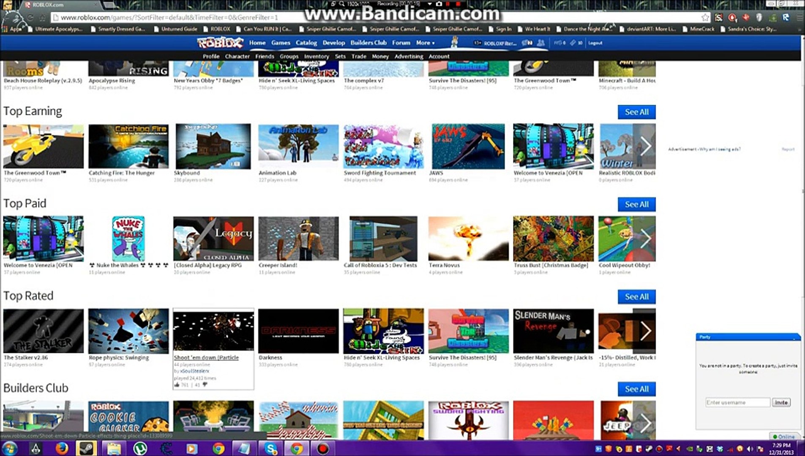This screenshot has width=805, height=456.
Task: Expand the More dropdown in ROBLOX nav
Action: [x=425, y=43]
